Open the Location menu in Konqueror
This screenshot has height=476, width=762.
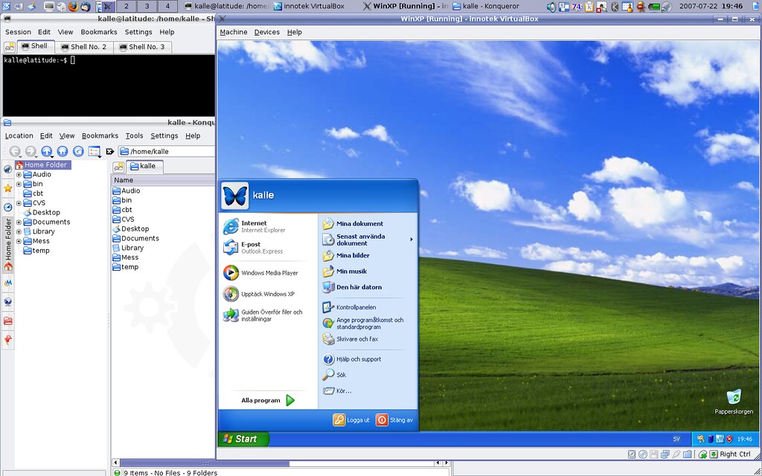click(19, 136)
